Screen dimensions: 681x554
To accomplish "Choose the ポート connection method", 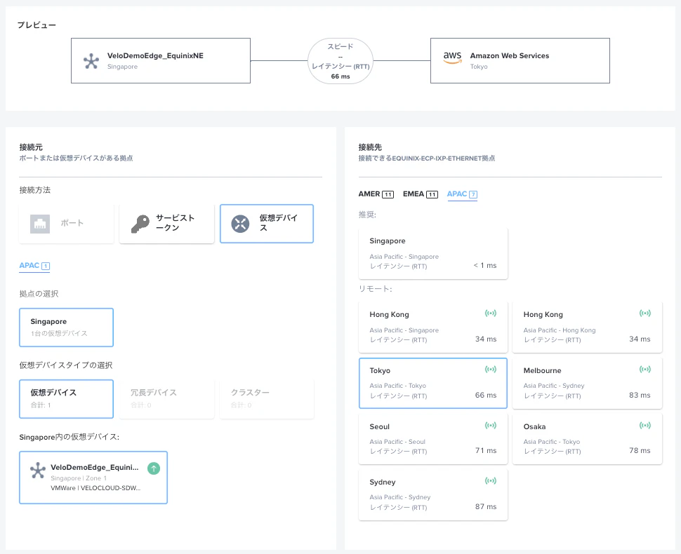I will tap(67, 224).
